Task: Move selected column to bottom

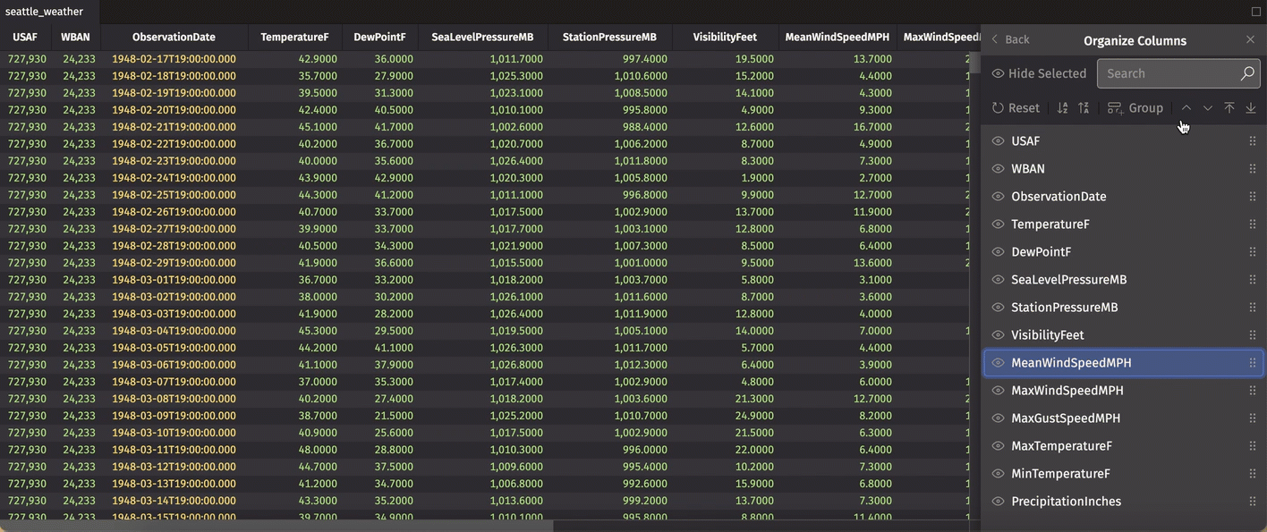Action: pos(1251,108)
